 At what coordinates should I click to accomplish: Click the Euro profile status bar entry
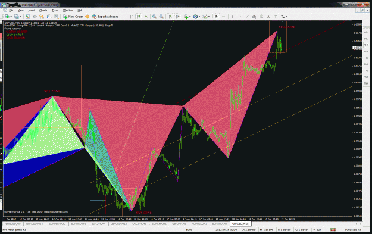189,230
